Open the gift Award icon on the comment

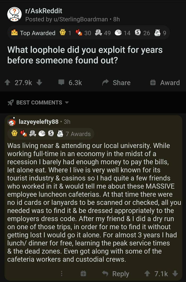tap(83, 274)
